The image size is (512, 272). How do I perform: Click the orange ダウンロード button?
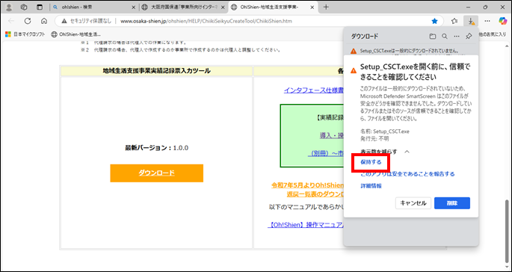(x=156, y=173)
